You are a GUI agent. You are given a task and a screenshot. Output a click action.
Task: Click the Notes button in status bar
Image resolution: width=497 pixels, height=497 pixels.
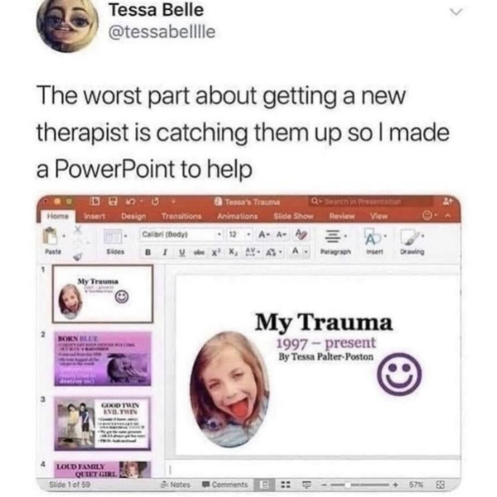coord(176,485)
